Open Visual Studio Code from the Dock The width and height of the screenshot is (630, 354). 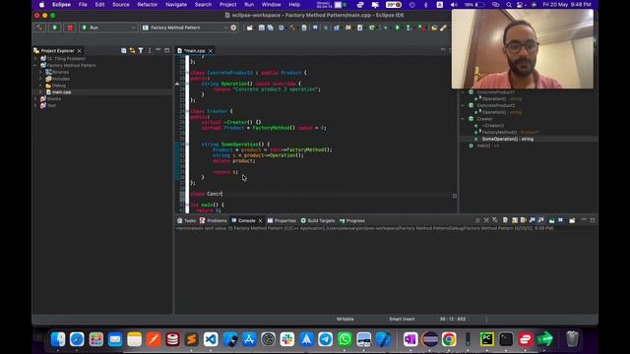tap(211, 339)
